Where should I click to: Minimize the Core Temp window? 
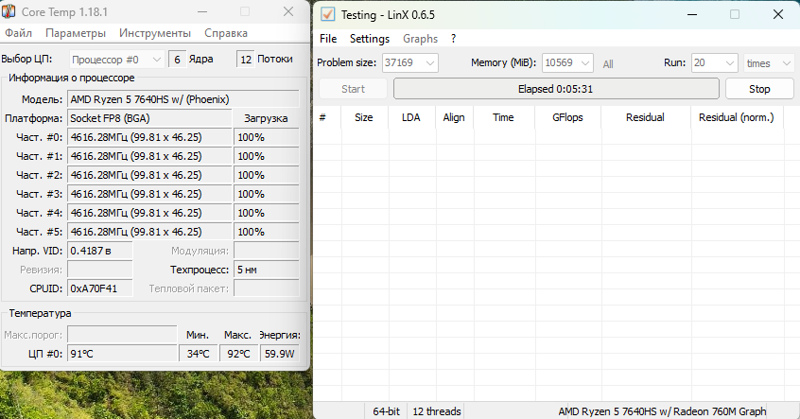[x=202, y=11]
